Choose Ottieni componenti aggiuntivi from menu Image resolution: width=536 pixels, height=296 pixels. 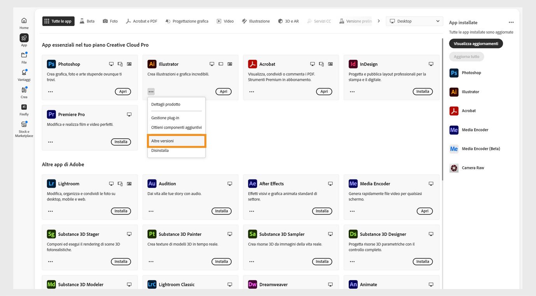[176, 127]
